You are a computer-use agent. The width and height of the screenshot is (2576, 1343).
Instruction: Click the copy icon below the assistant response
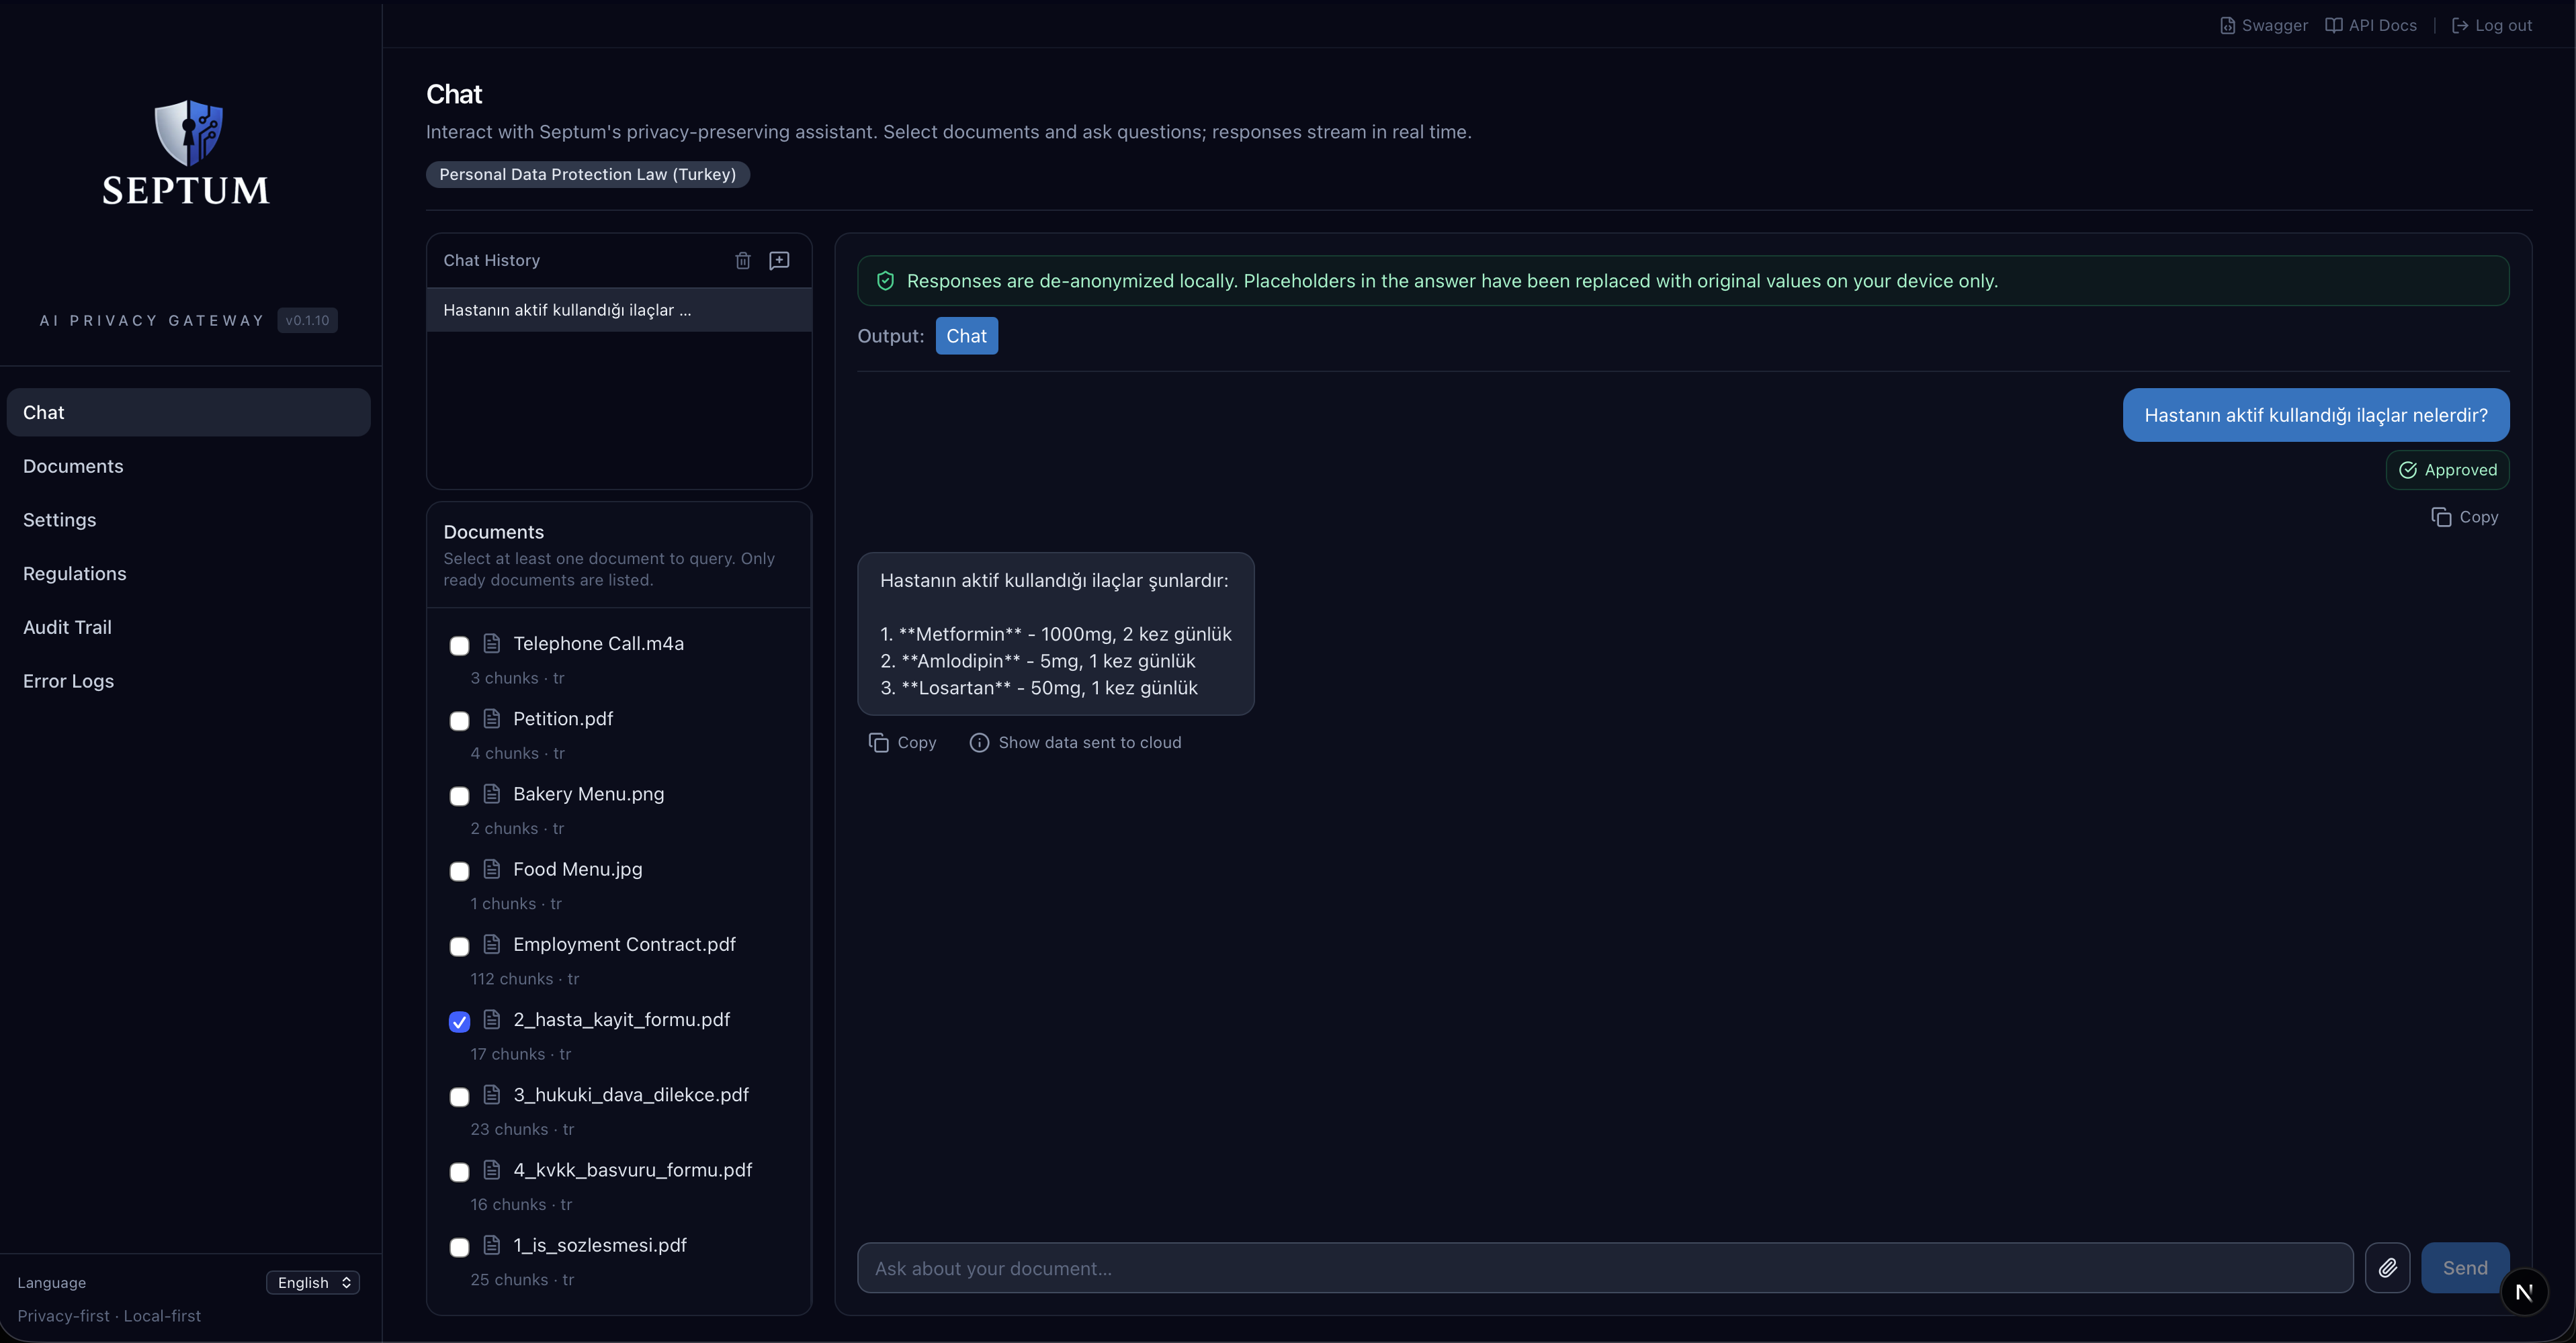point(879,743)
